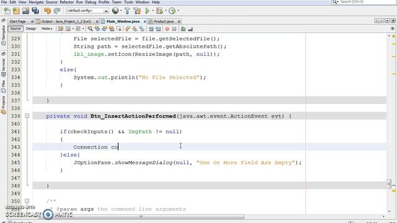397x223 pixels.
Task: Click the Search (Ctrl+I) input box
Action: 364,2
